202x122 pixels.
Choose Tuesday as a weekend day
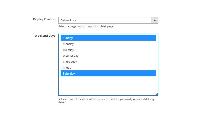(108, 50)
